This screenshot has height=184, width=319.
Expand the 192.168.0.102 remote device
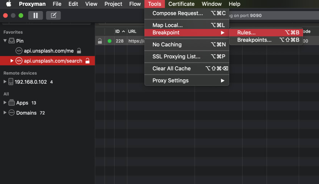[5, 82]
